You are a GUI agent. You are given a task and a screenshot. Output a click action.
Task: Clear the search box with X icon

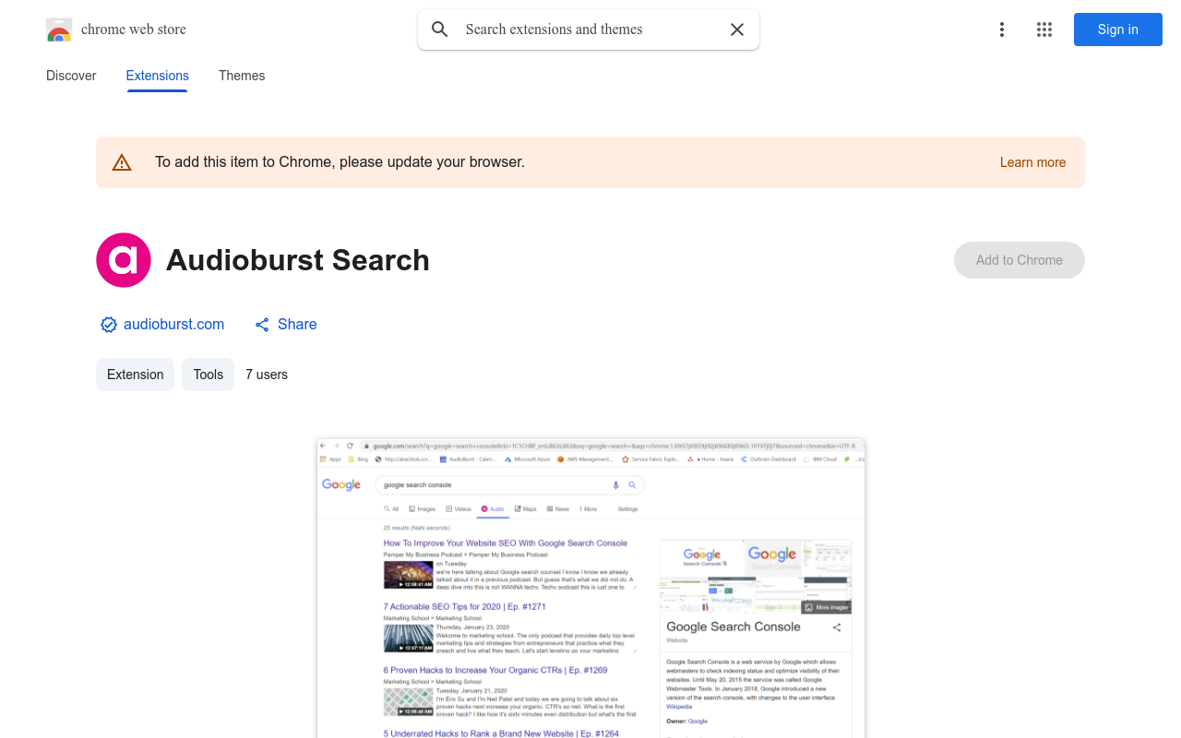pos(737,30)
